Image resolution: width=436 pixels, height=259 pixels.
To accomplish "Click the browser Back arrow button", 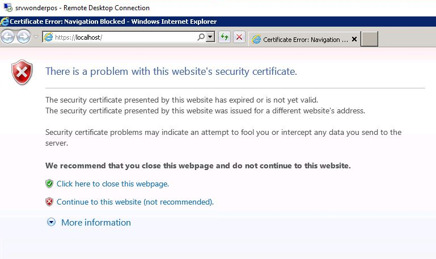I will point(8,36).
